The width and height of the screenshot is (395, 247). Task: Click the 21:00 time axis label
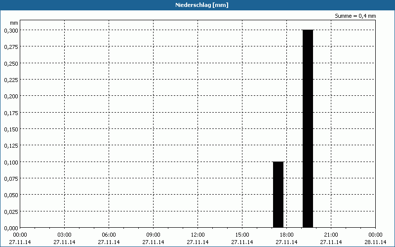click(x=331, y=235)
